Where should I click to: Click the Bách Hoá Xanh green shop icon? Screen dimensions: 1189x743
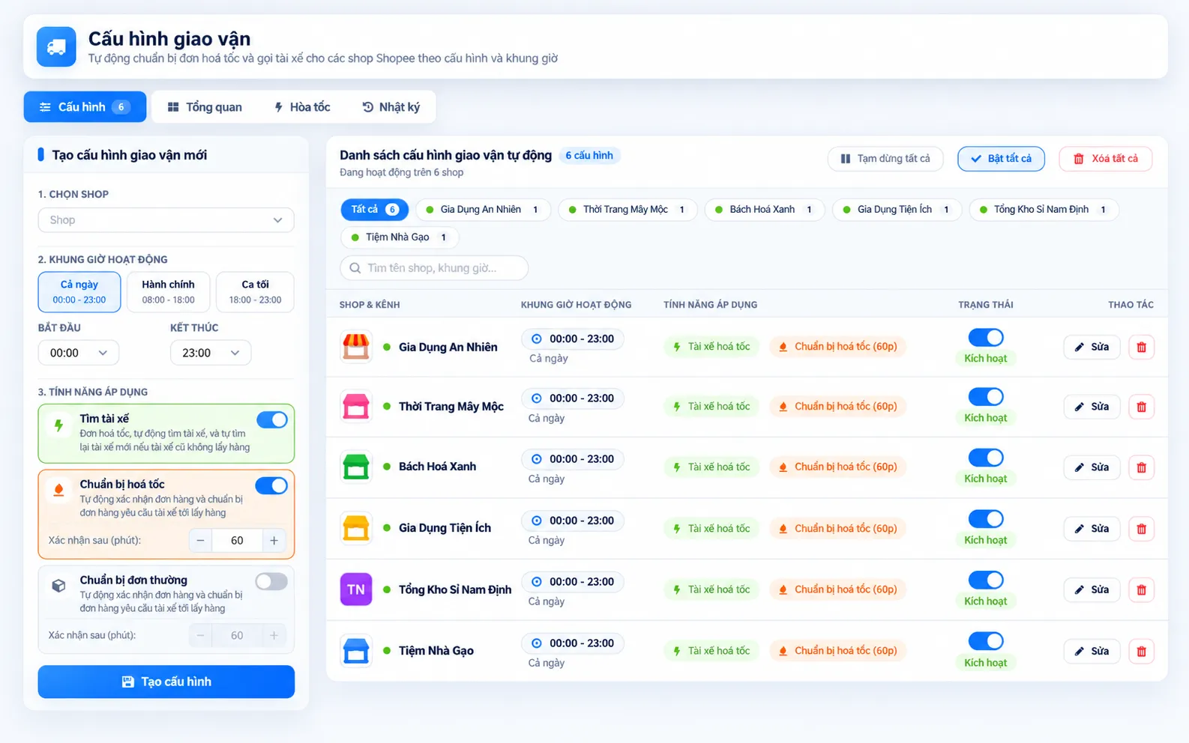356,467
